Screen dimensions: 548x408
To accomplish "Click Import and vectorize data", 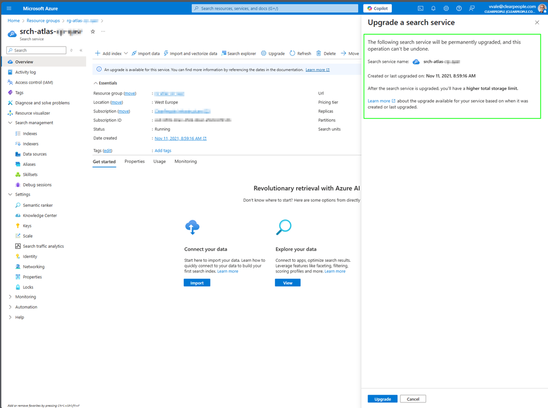I will (191, 53).
